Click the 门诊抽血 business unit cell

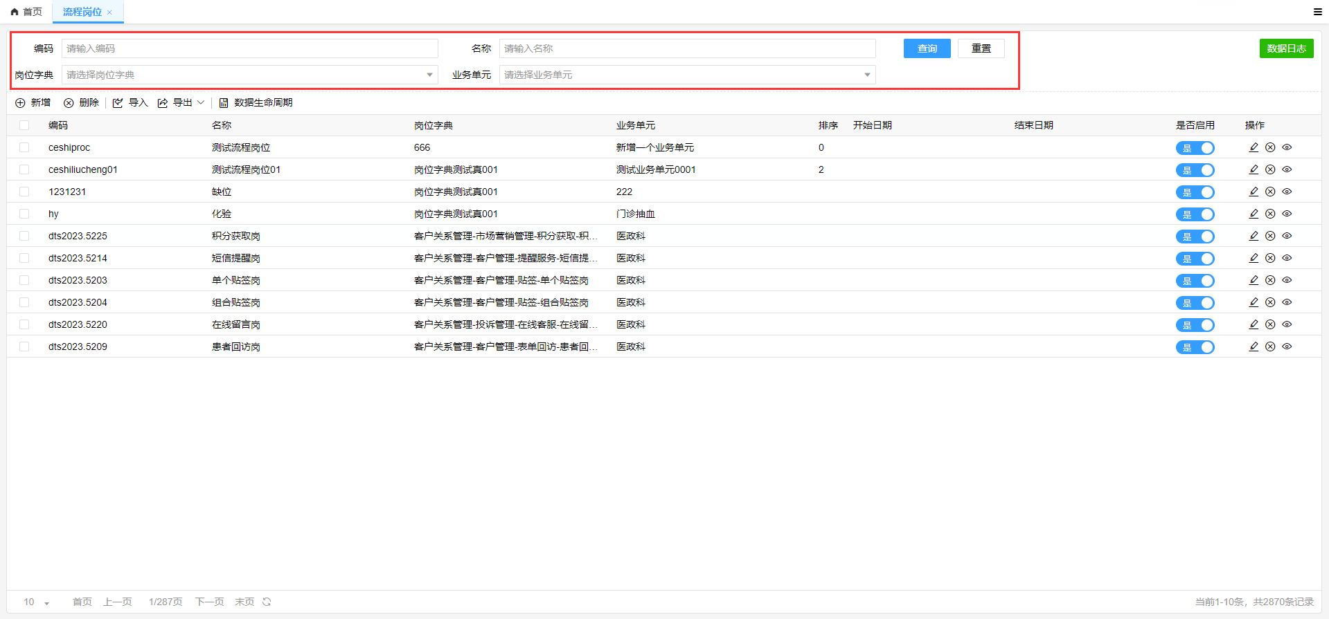pyautogui.click(x=636, y=214)
